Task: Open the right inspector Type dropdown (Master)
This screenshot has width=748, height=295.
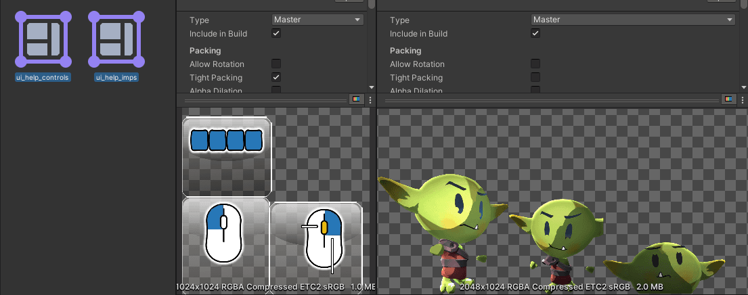Action: click(633, 20)
